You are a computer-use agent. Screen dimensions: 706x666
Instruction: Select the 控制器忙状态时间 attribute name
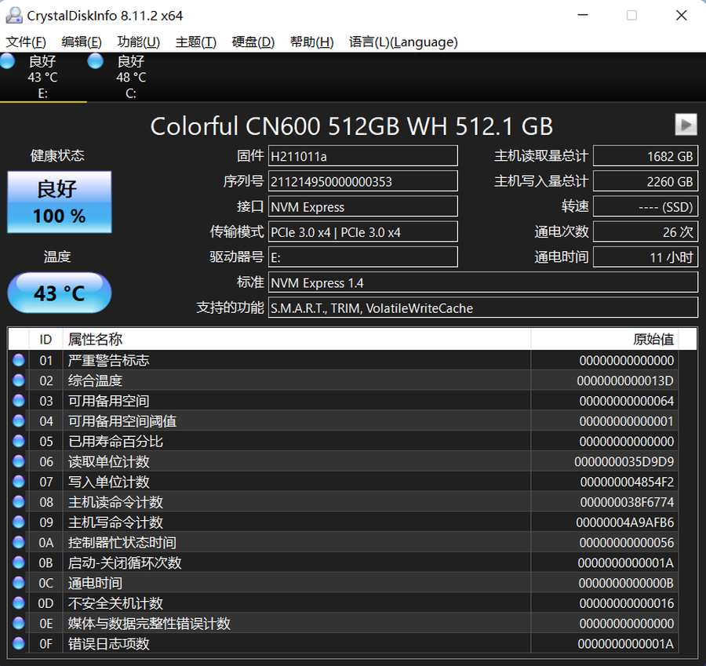click(122, 543)
